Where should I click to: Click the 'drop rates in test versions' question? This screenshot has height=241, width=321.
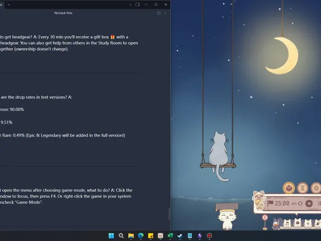pos(36,97)
